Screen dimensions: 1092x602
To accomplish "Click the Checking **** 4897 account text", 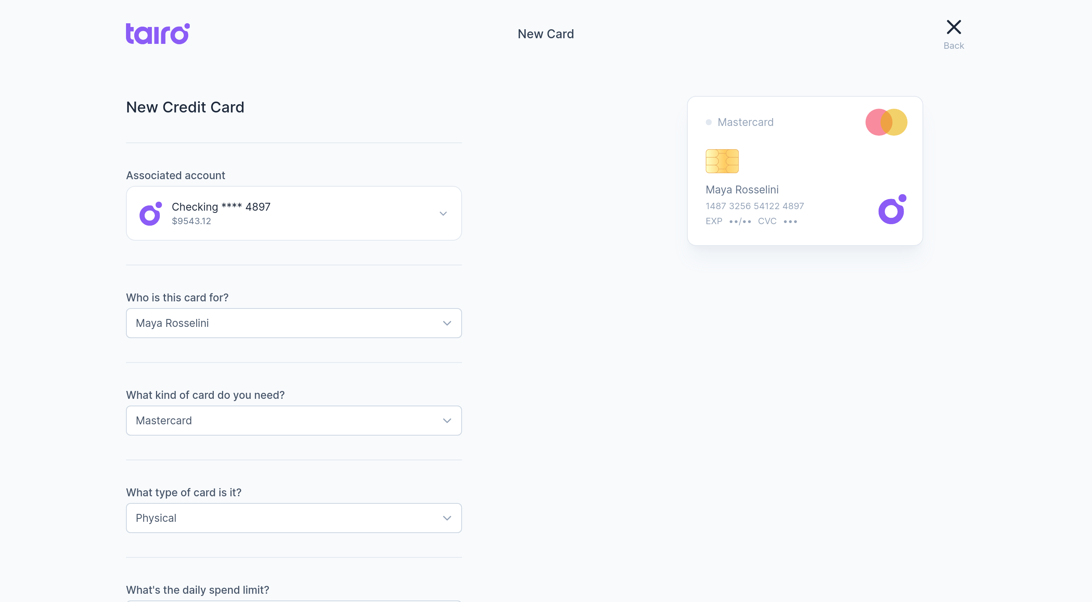I will (x=221, y=207).
